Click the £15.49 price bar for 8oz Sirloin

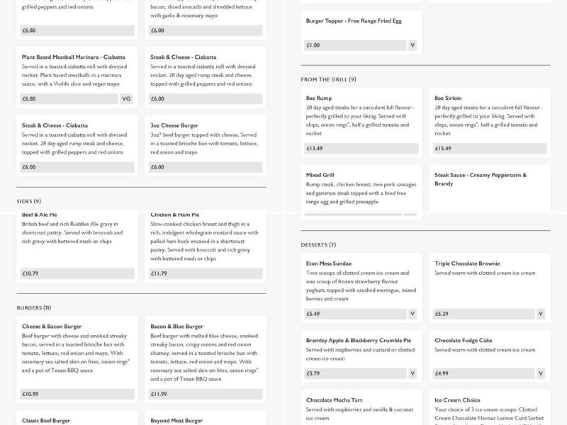(x=490, y=149)
